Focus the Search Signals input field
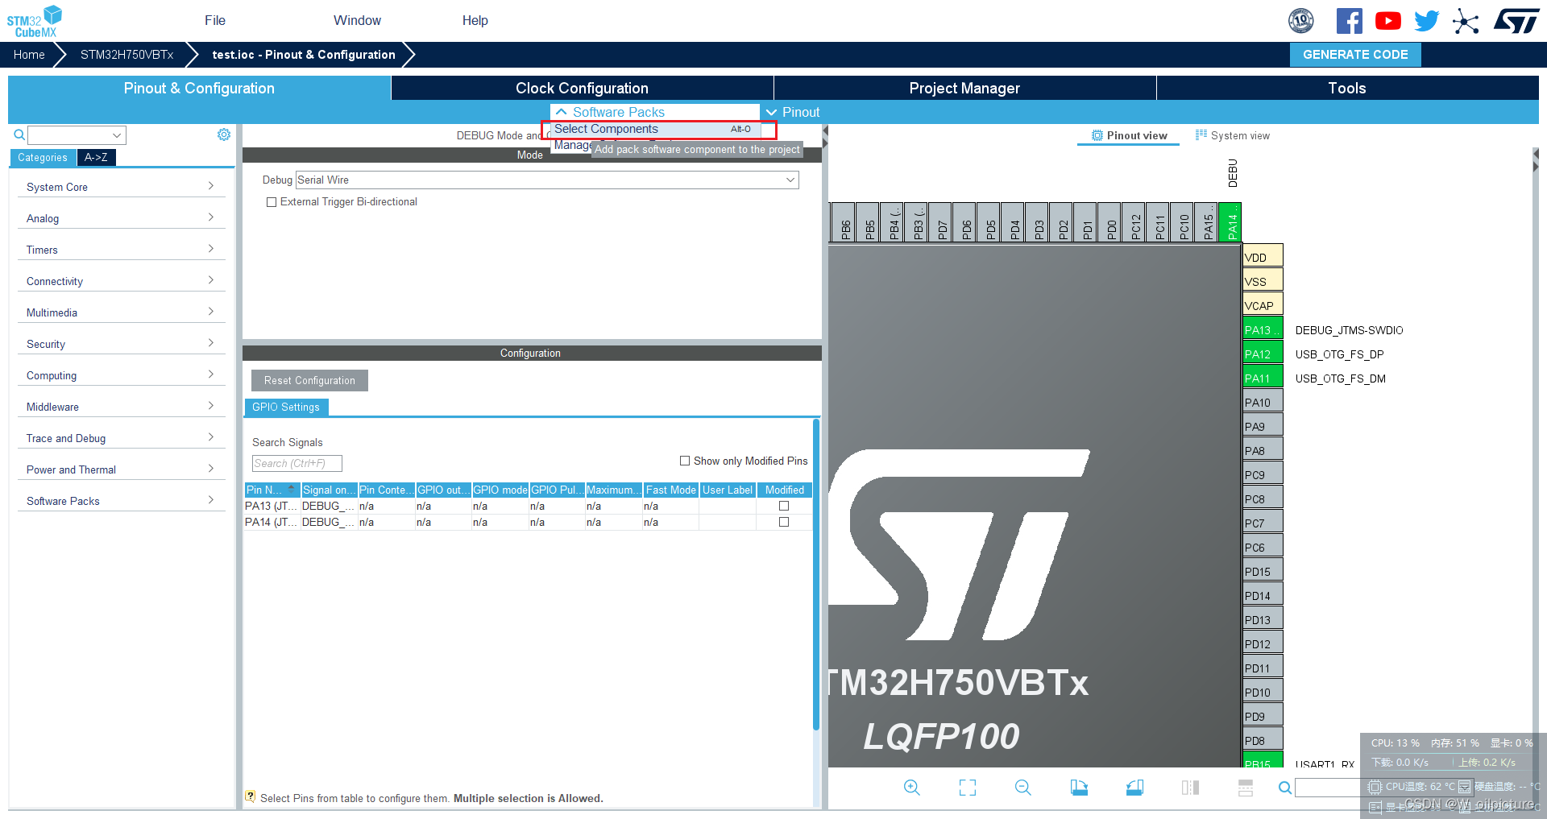 (297, 463)
